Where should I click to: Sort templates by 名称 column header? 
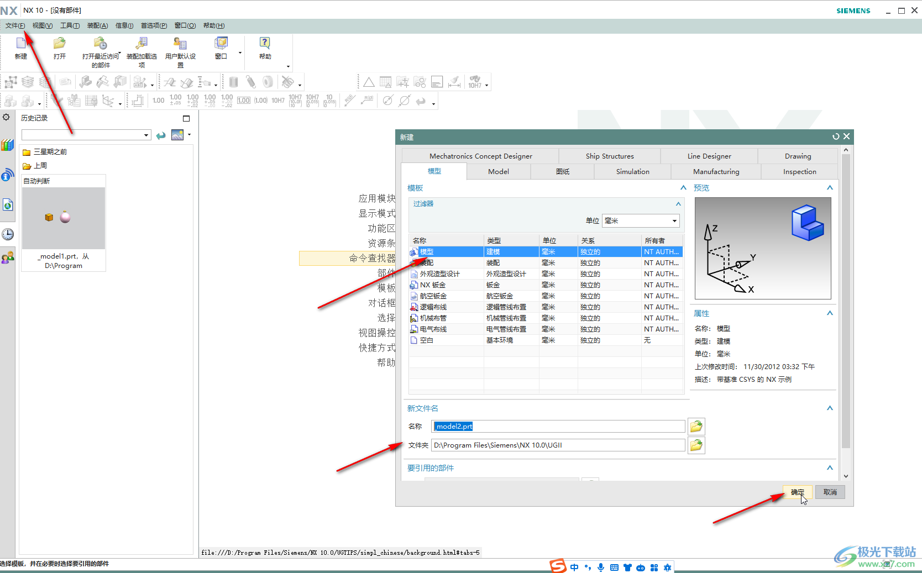(x=446, y=241)
